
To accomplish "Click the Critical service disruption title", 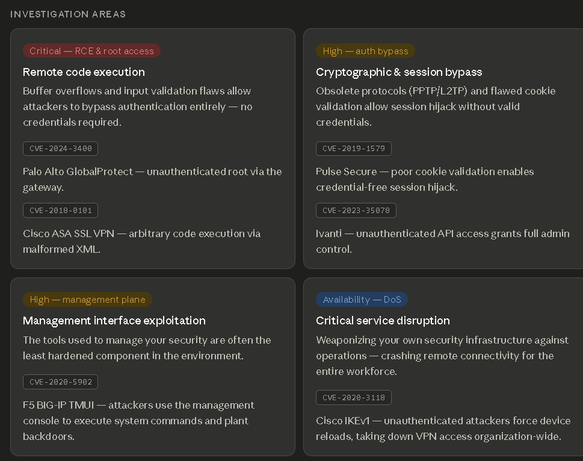I will pyautogui.click(x=383, y=321).
